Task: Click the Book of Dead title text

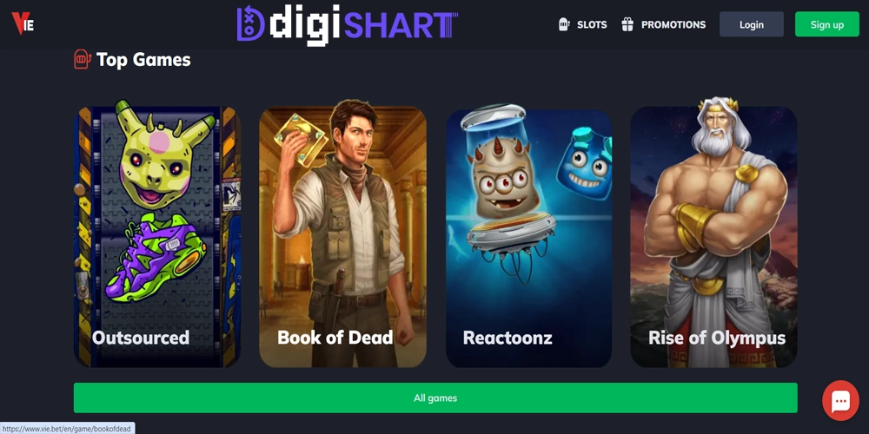Action: [335, 337]
